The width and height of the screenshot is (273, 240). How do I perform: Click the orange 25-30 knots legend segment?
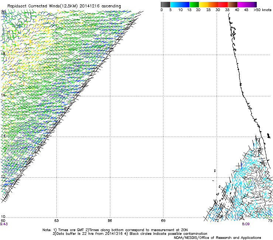pyautogui.click(x=213, y=4)
